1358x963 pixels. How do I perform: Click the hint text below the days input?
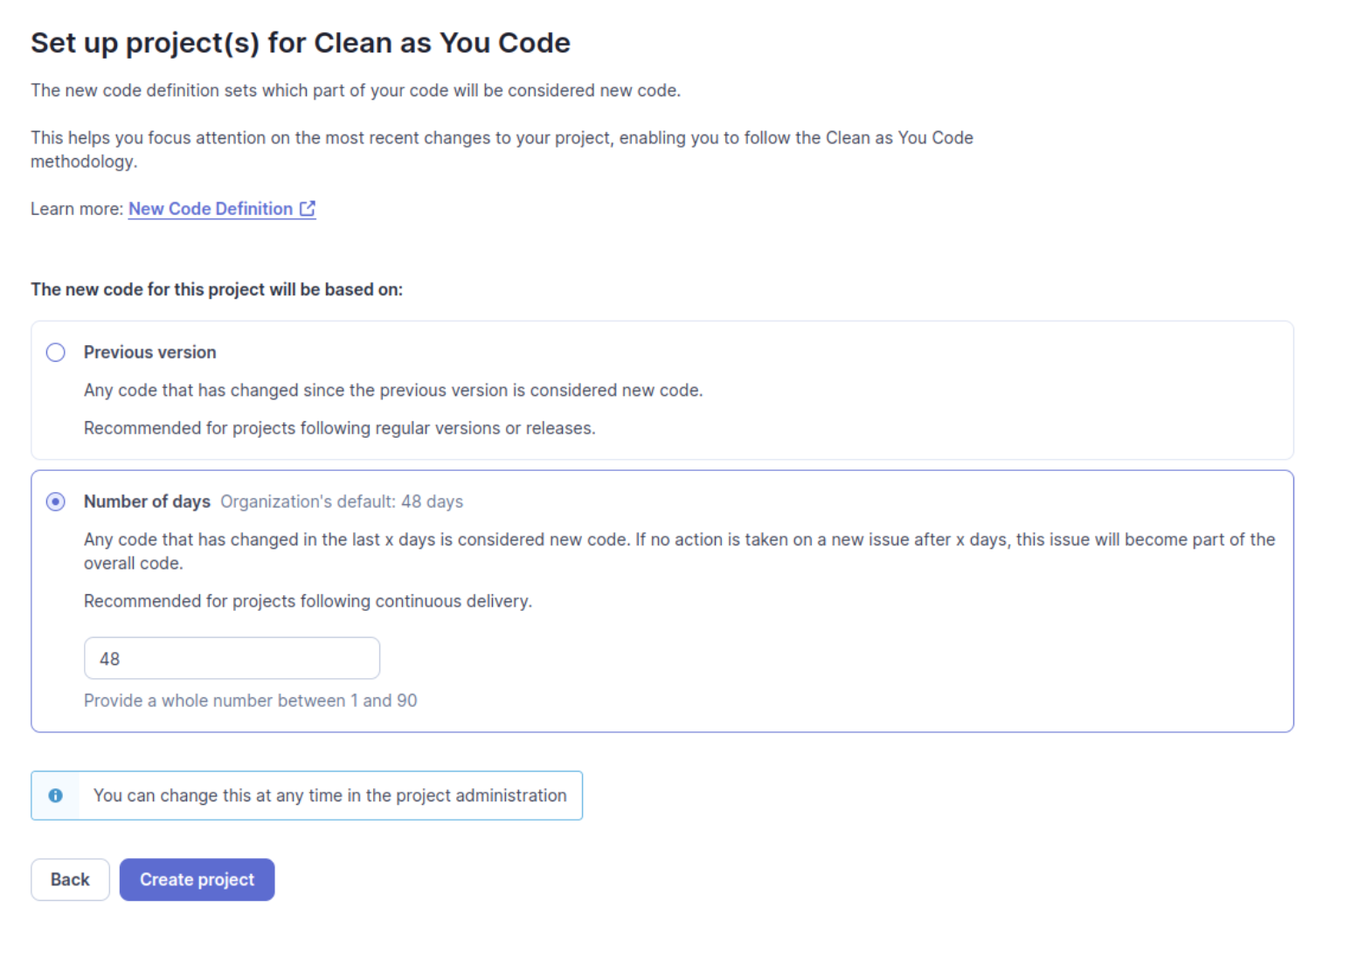251,700
